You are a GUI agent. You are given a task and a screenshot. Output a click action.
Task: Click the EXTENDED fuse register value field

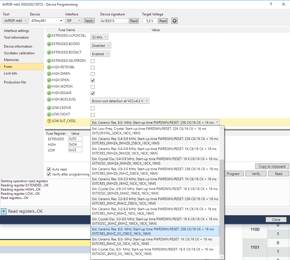(75, 139)
